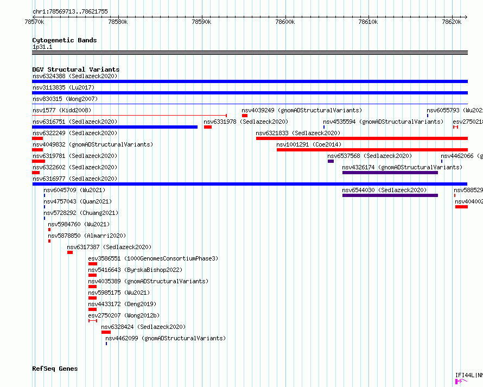Image resolution: width=483 pixels, height=387 pixels.
Task: Select the nsv6544030 (Sedlazeck2020) purple bar
Action: point(390,195)
